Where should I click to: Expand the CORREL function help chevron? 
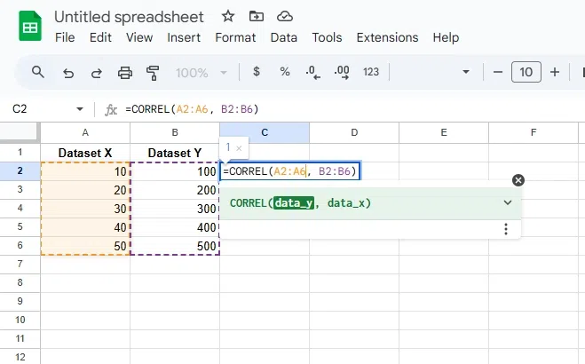508,202
